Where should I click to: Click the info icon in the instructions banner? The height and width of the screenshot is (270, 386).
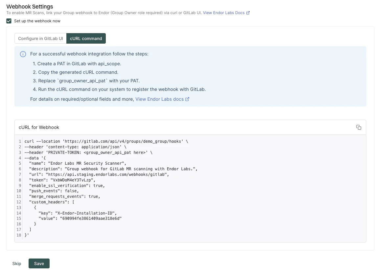pyautogui.click(x=23, y=54)
